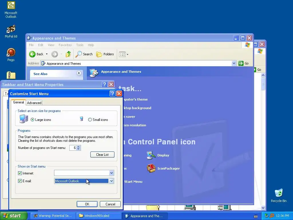Click help question mark in Customize Start Menu
This screenshot has width=293, height=220.
112,94
